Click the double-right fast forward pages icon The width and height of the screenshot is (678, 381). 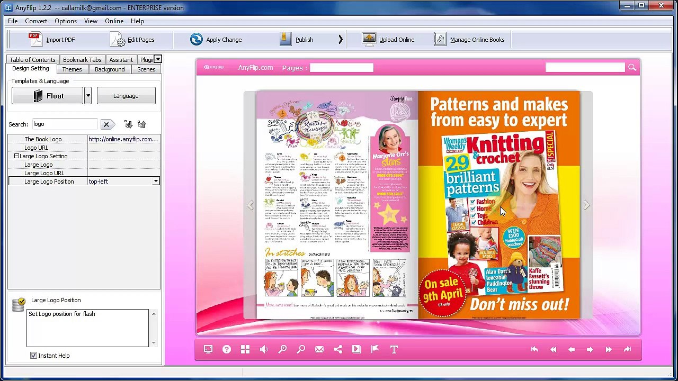(608, 349)
